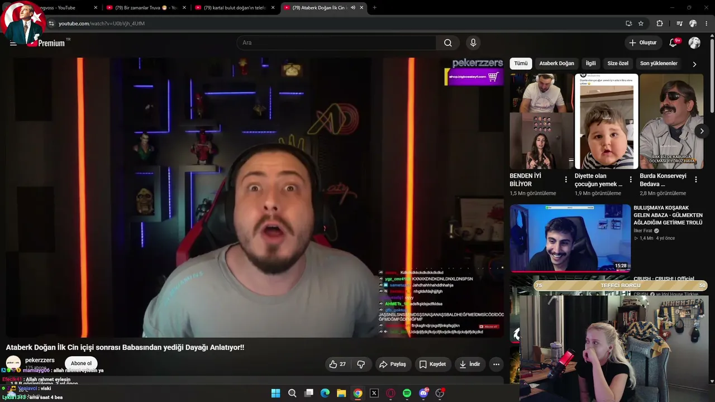View site information icon beside URL

click(51, 23)
